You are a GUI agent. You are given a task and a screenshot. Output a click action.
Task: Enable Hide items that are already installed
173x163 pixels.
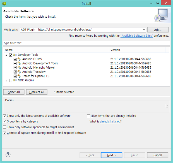point(88,116)
